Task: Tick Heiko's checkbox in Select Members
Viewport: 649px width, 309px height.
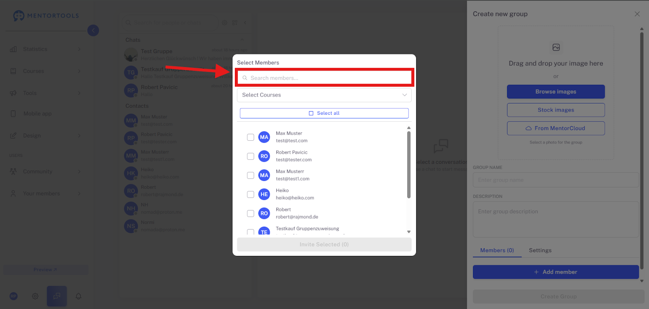Action: (x=251, y=194)
